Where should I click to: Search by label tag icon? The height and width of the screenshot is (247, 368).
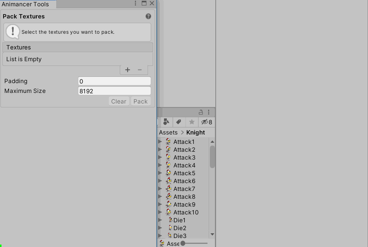point(179,122)
